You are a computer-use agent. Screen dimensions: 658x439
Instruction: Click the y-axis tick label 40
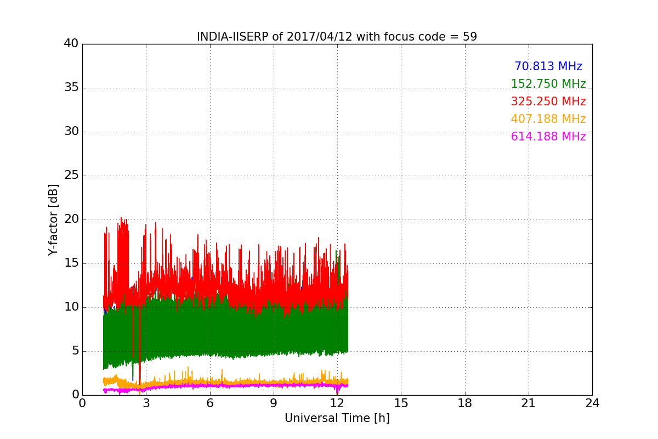coord(71,44)
